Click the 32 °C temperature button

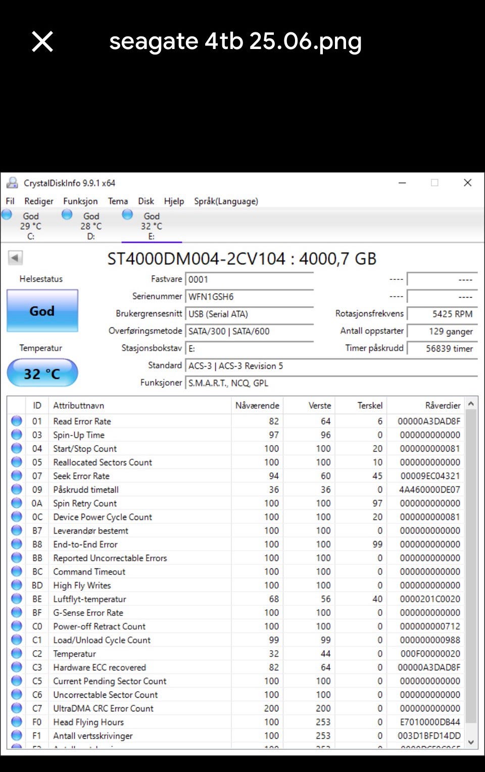(x=42, y=373)
